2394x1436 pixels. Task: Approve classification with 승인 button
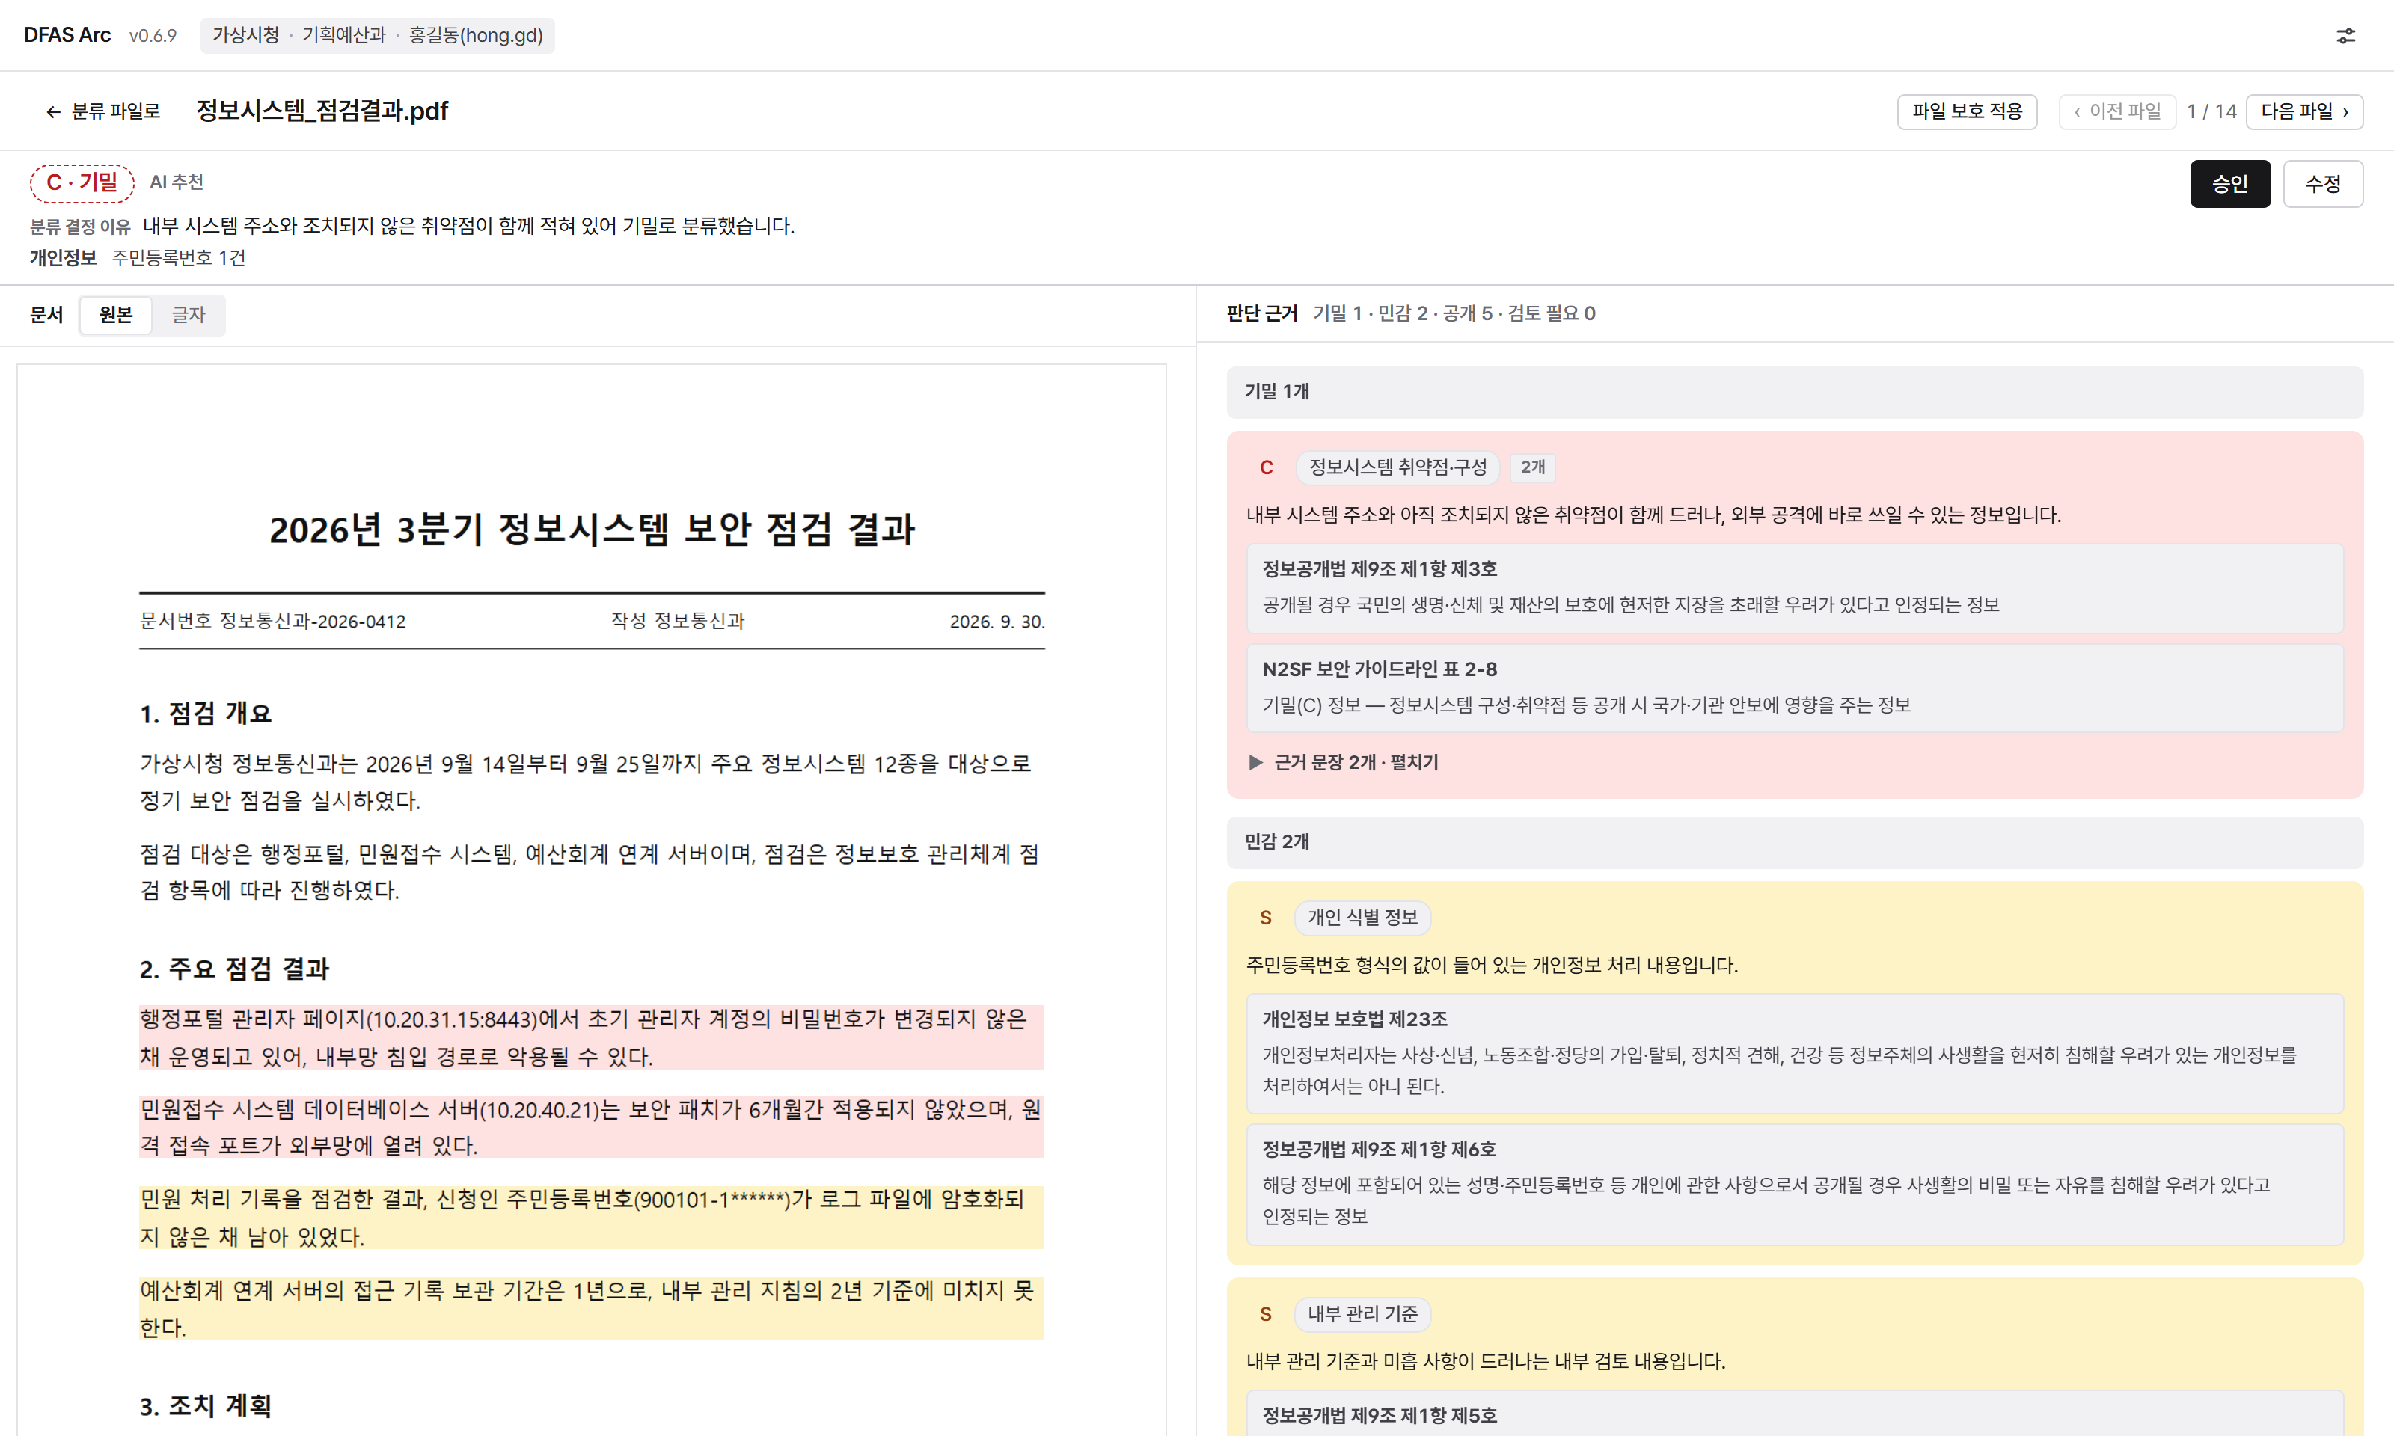click(x=2229, y=184)
